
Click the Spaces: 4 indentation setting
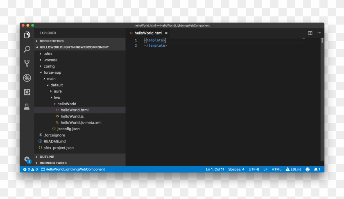(x=236, y=170)
